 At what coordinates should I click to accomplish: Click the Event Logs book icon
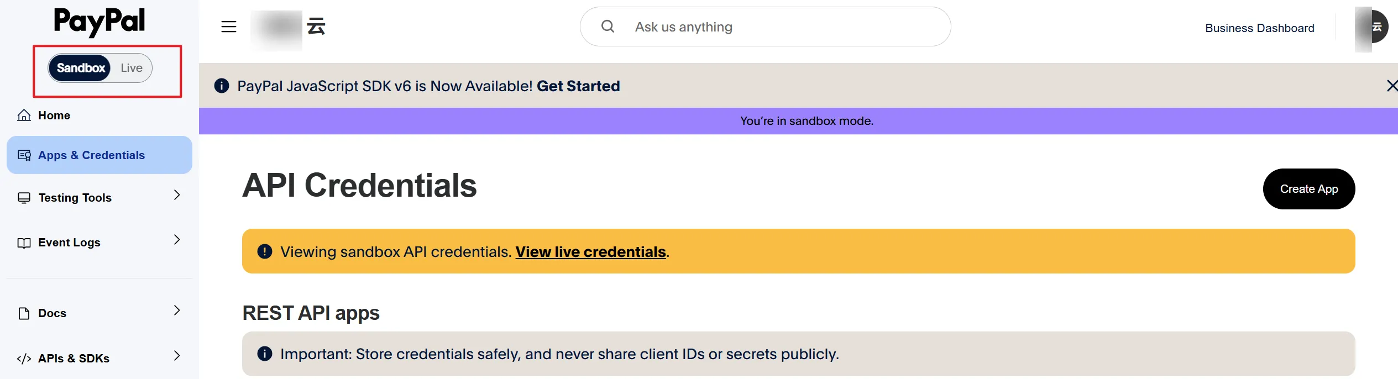[x=24, y=243]
